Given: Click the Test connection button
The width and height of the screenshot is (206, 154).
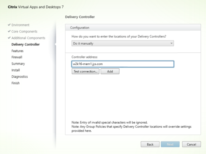Looking at the screenshot, I should (85, 71).
